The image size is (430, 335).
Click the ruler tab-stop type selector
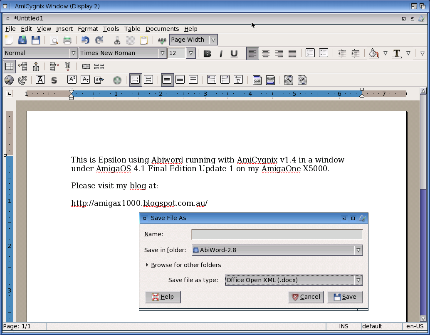[9, 94]
